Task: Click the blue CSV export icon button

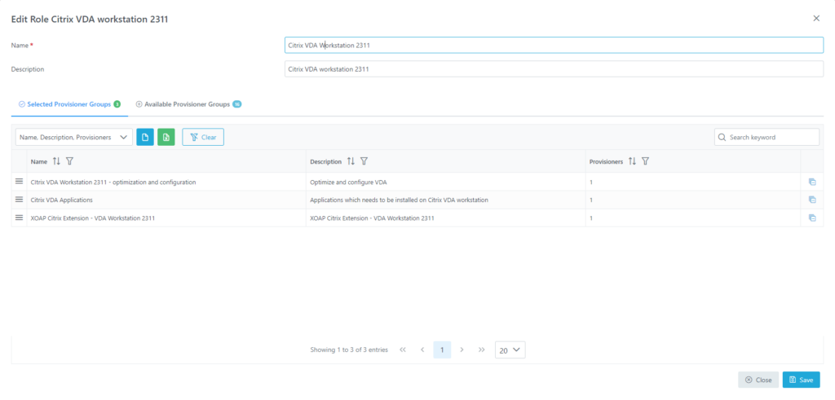Action: (x=145, y=137)
